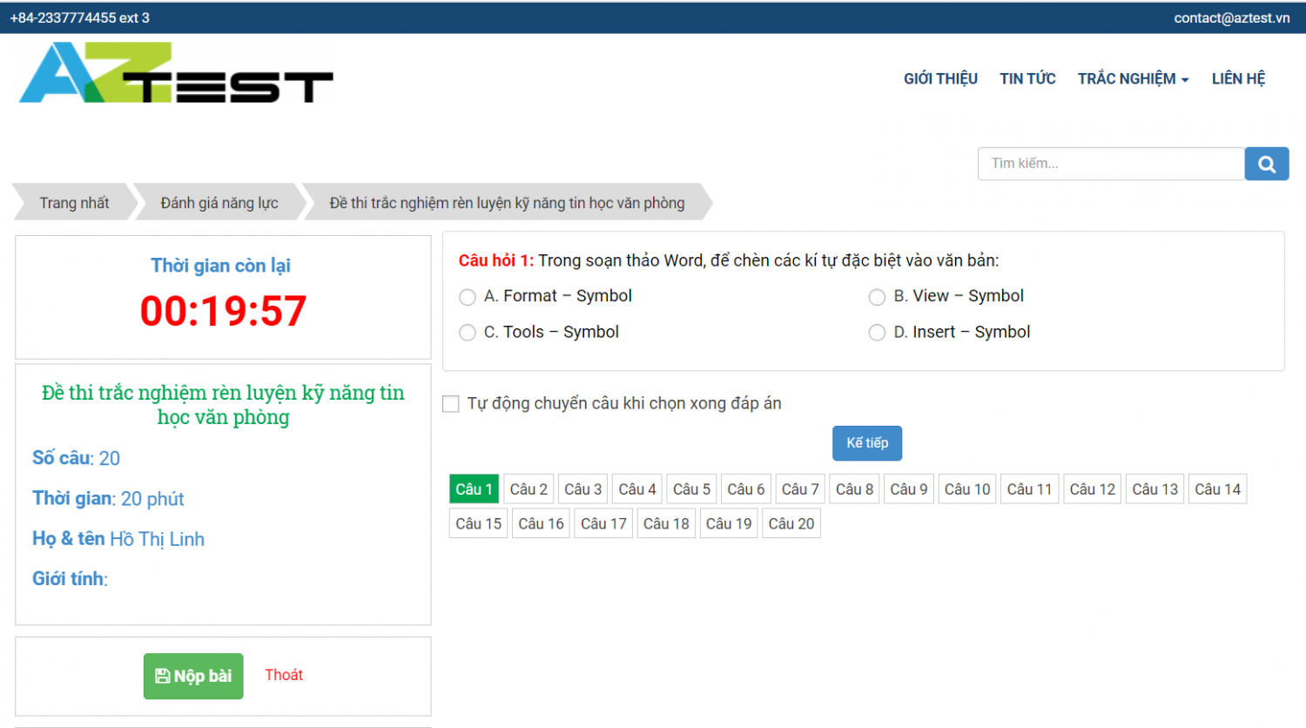Jump to Câu 15

tap(479, 523)
